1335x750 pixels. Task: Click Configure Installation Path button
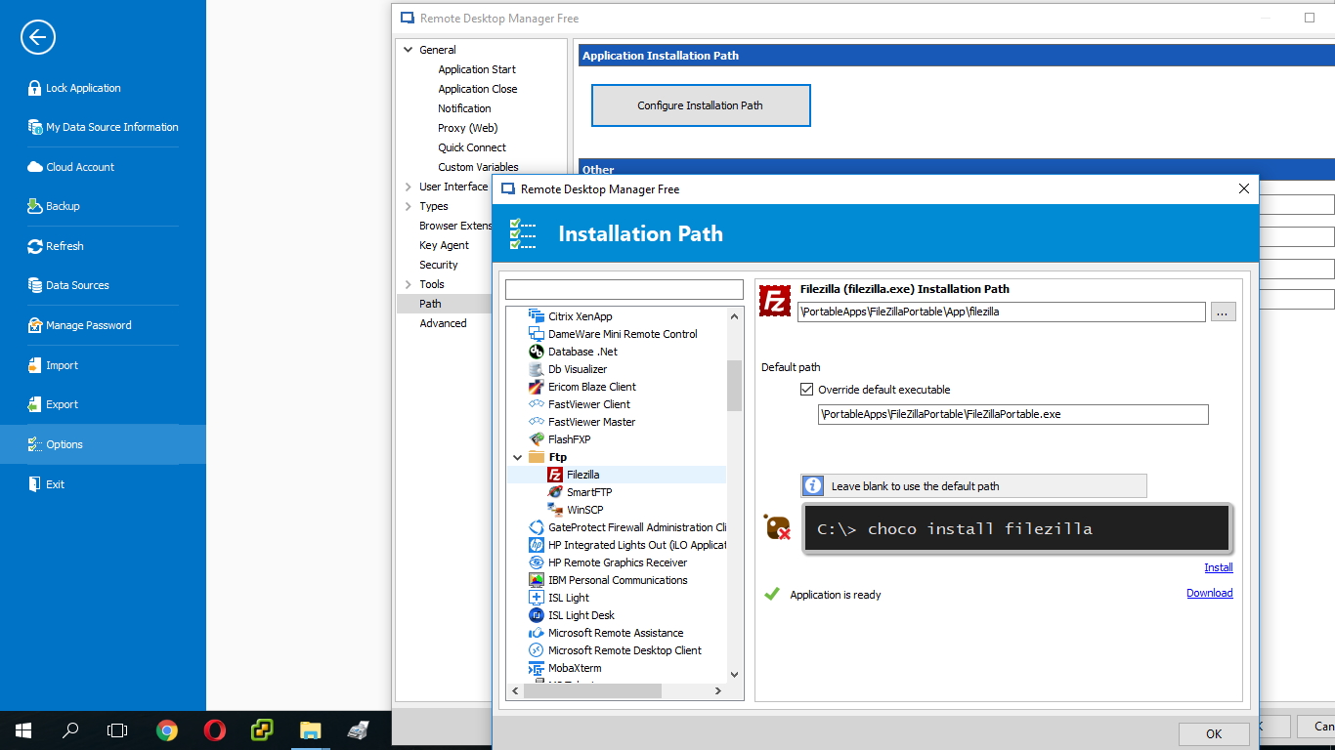click(x=701, y=105)
